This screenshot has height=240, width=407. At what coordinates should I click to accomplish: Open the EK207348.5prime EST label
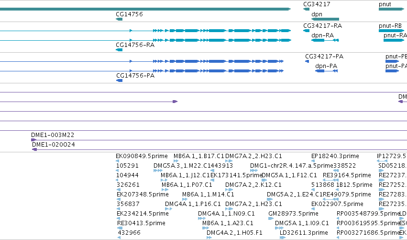pyautogui.click(x=143, y=194)
